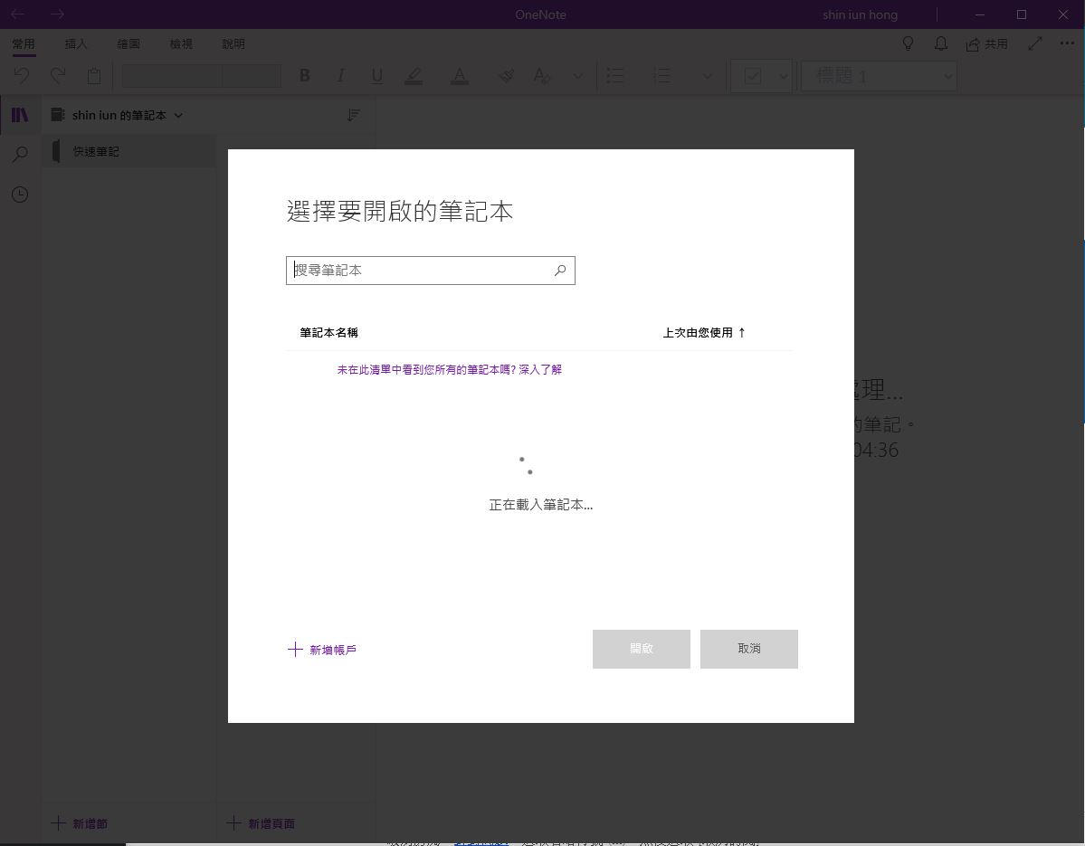
Task: Toggle Bold formatting
Action: (304, 75)
